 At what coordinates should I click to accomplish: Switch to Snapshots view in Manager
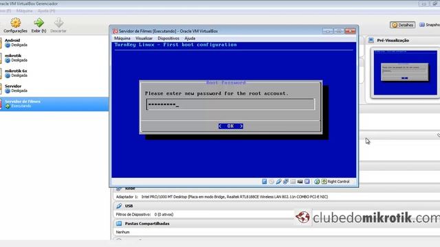429,25
